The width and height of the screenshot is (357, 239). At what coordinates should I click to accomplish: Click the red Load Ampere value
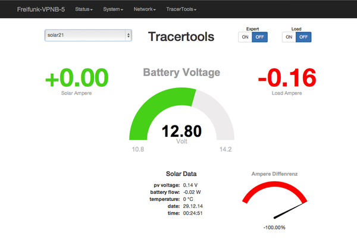point(287,78)
